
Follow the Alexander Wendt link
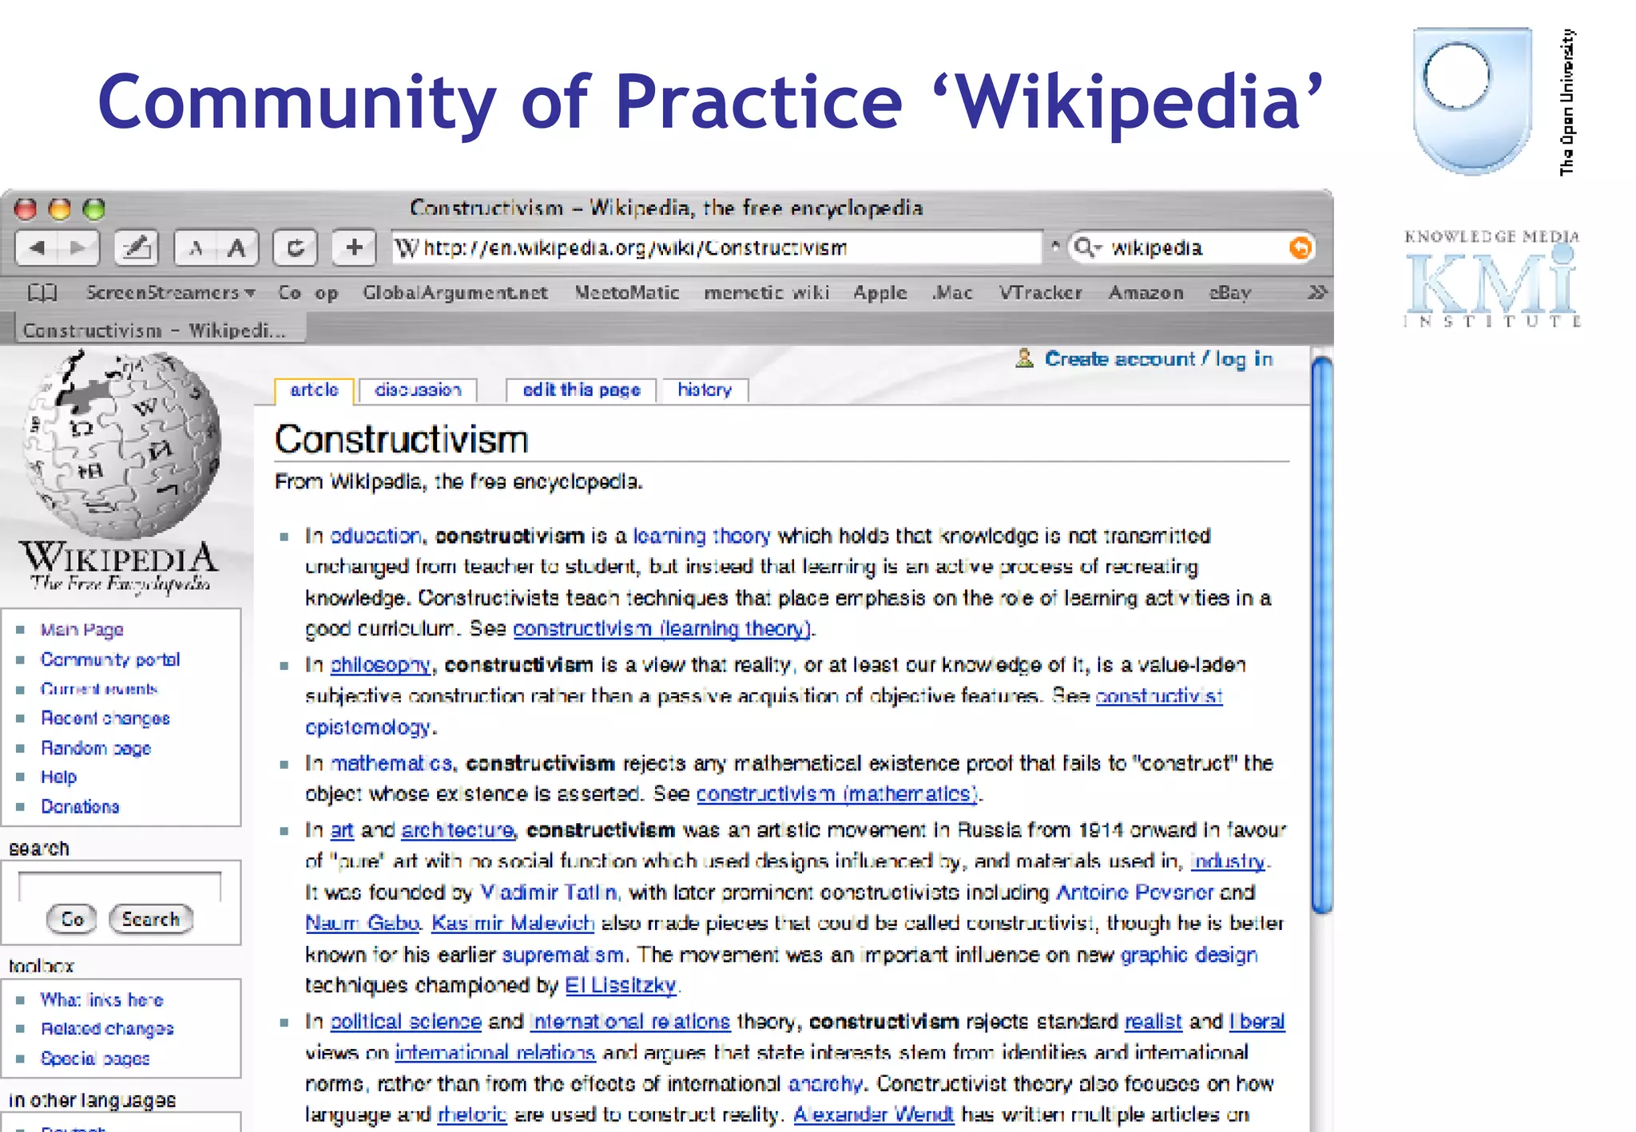[x=873, y=1114]
